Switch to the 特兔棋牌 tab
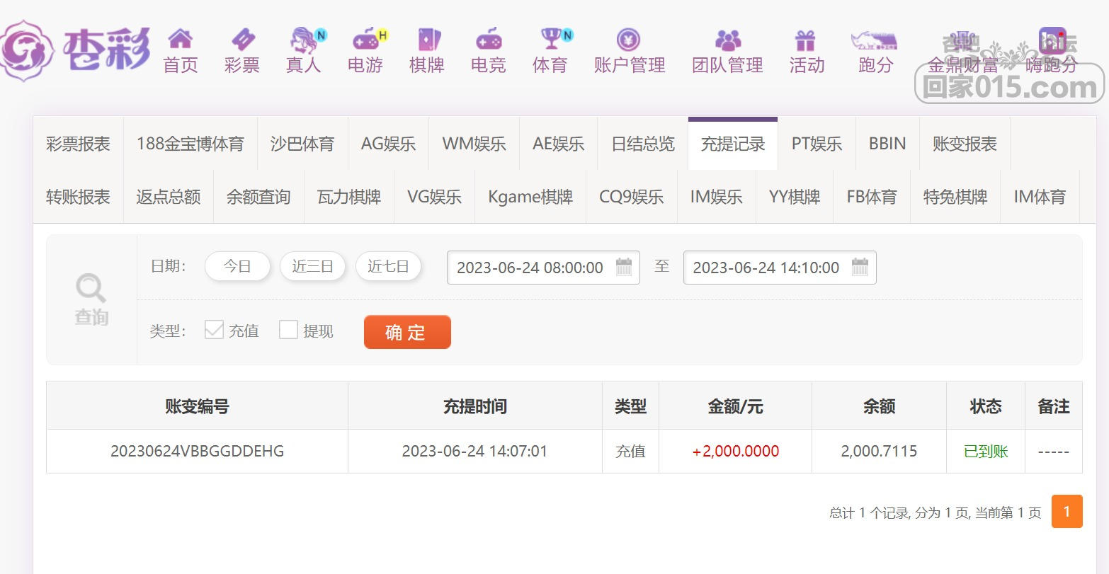This screenshot has height=574, width=1109. (955, 197)
